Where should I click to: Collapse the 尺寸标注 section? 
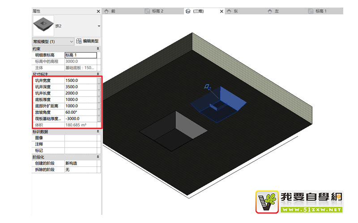[x=98, y=74]
